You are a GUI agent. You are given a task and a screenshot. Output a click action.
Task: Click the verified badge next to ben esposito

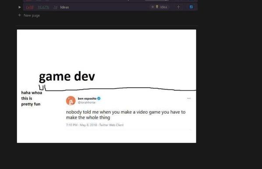pos(99,98)
